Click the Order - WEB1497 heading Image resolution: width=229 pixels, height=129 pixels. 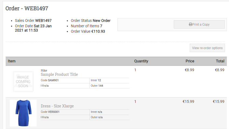(x=27, y=8)
